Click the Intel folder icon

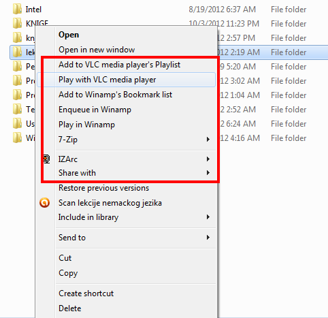pos(17,10)
